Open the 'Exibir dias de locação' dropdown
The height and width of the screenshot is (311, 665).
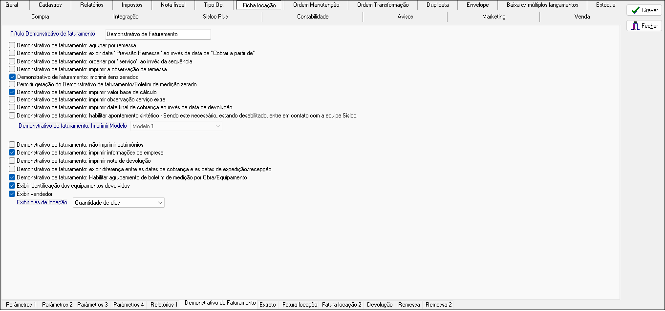tap(119, 203)
